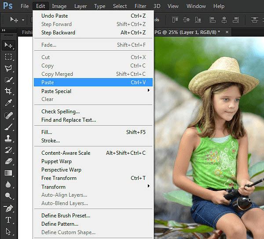Click Align vertical centers icon
The image size is (264, 239).
point(187,19)
